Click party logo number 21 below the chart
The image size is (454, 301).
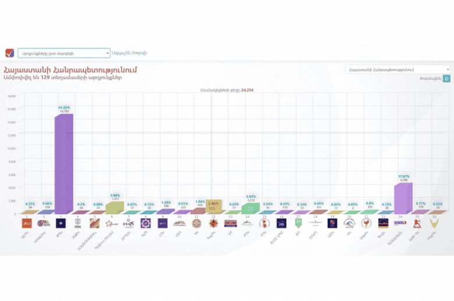coord(366,223)
